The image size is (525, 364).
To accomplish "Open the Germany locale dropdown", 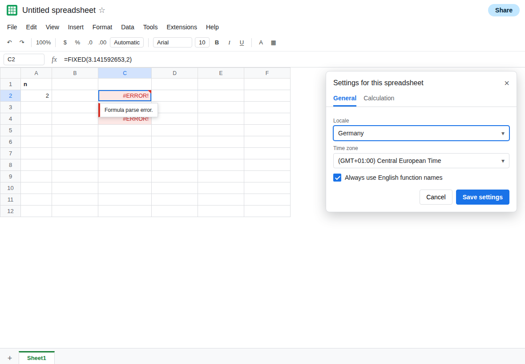I will pyautogui.click(x=421, y=133).
